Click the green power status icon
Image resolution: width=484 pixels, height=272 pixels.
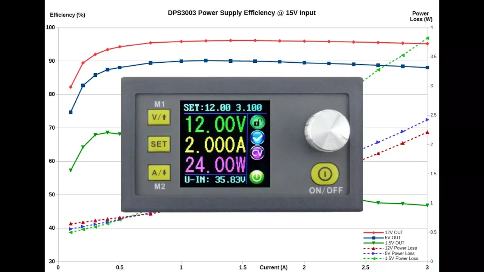pos(257,177)
